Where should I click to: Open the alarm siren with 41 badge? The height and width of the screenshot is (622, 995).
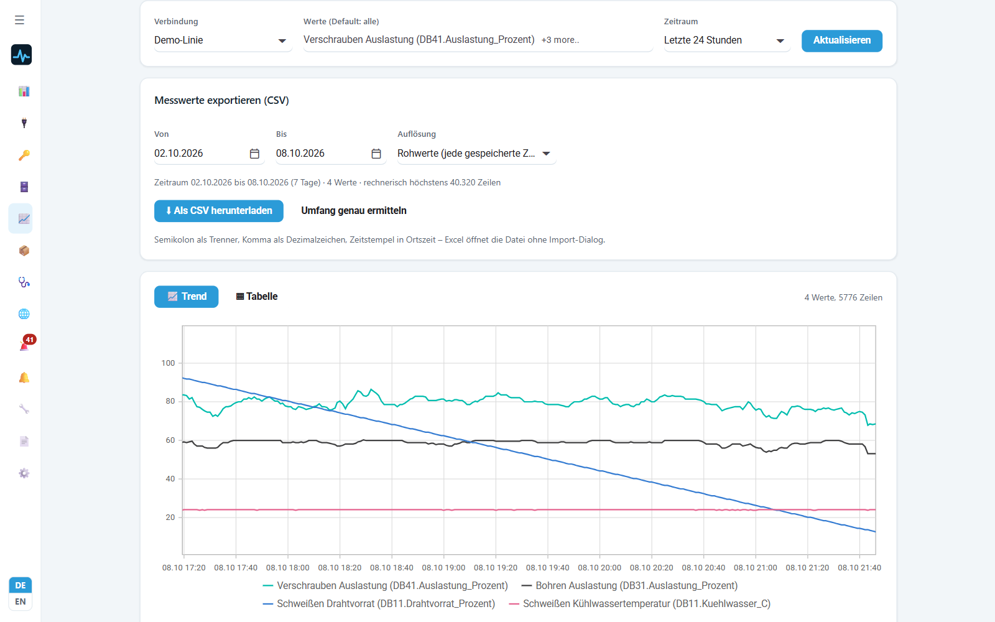coord(25,345)
